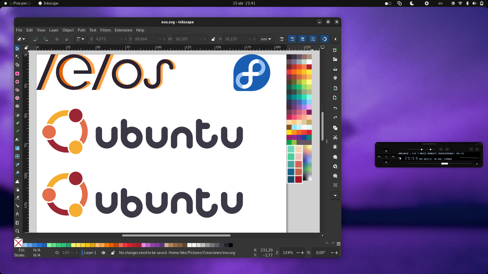The width and height of the screenshot is (488, 274).
Task: Toggle the guides lock at ruler corner
Action: [26, 47]
